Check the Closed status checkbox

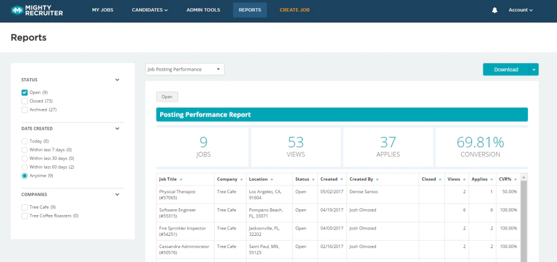click(x=24, y=101)
